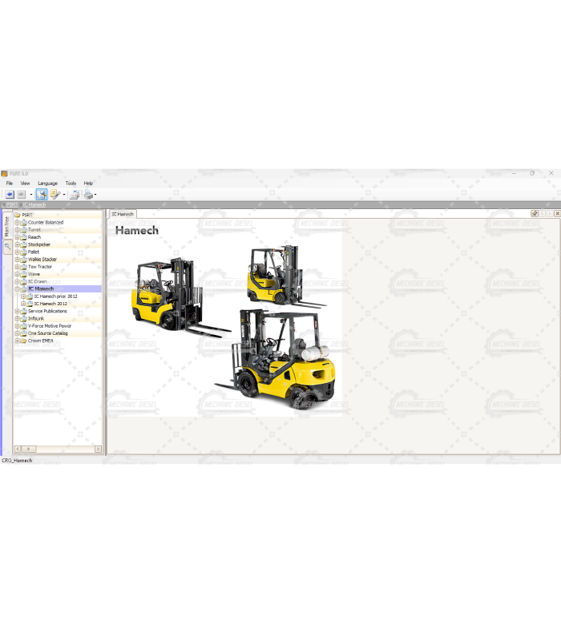Click the notes pencil icon in toolbar

54,195
